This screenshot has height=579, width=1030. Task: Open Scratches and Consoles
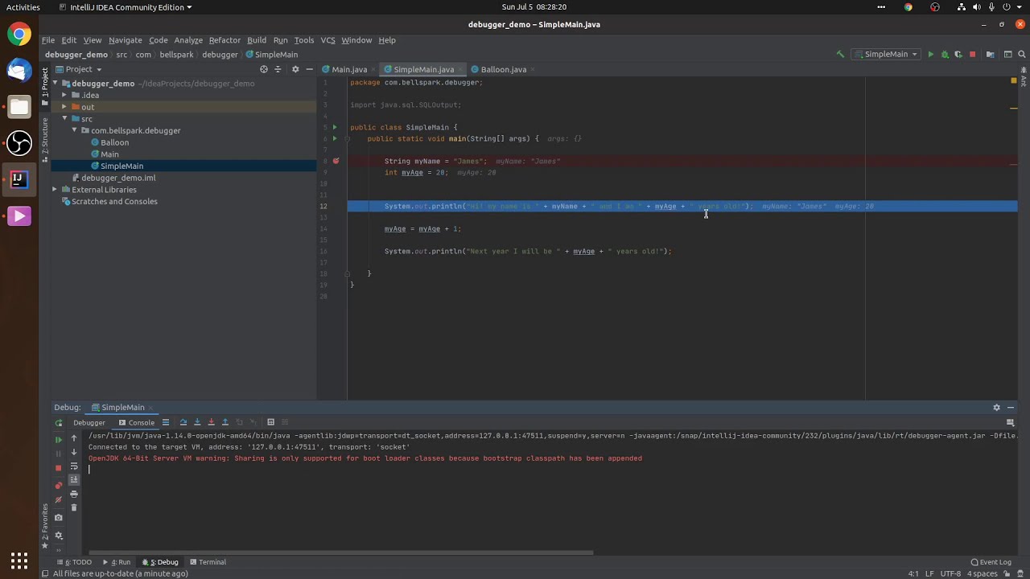114,201
